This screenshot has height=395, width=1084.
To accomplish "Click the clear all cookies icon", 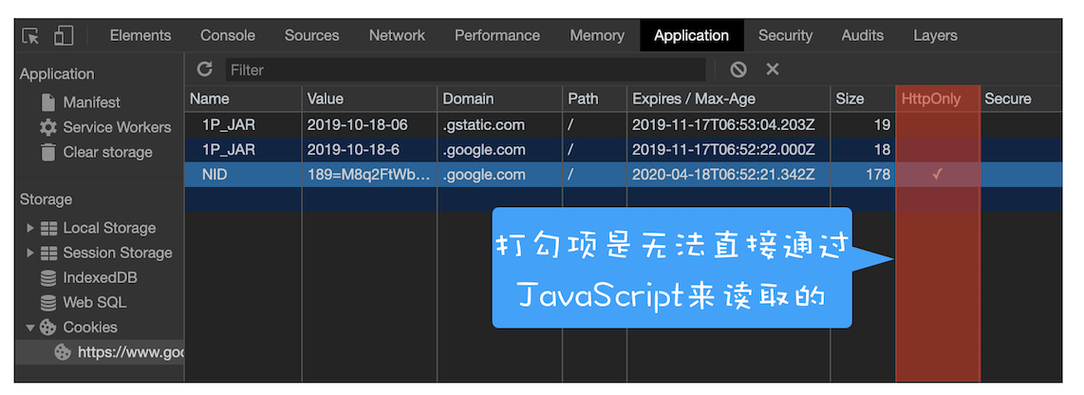I will click(738, 69).
